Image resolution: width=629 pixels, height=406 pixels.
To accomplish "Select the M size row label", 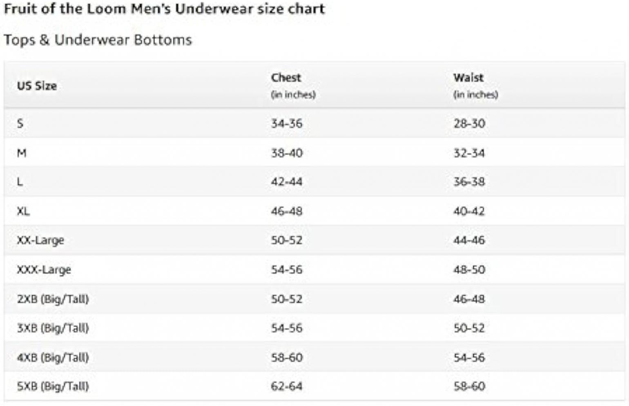I will 22,153.
